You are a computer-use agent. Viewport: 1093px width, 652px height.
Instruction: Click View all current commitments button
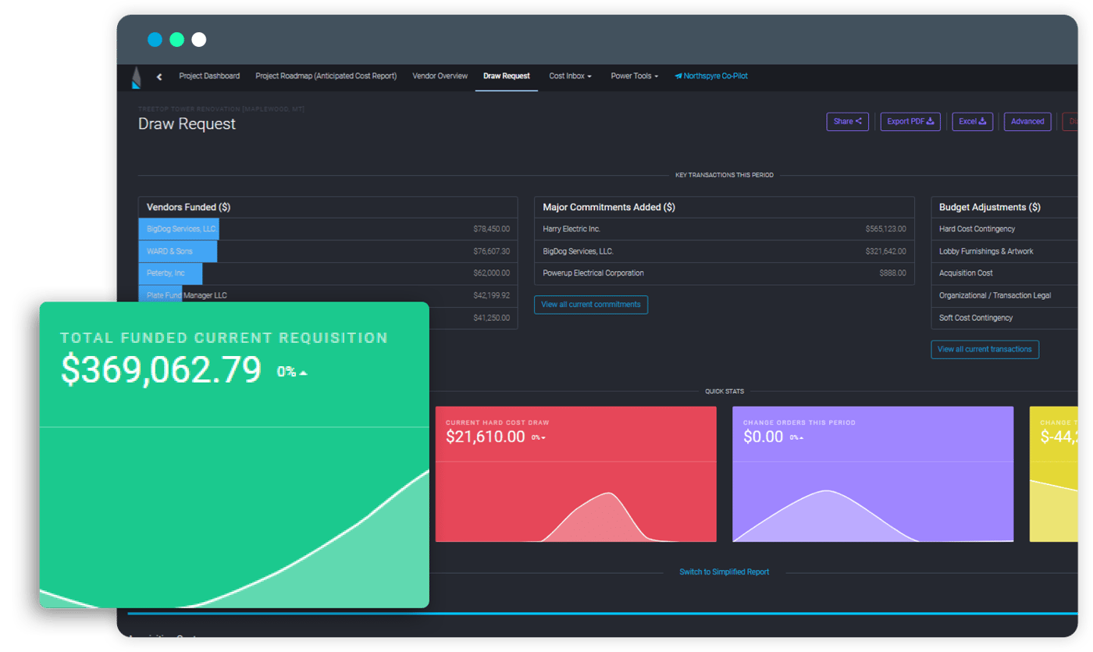point(591,305)
